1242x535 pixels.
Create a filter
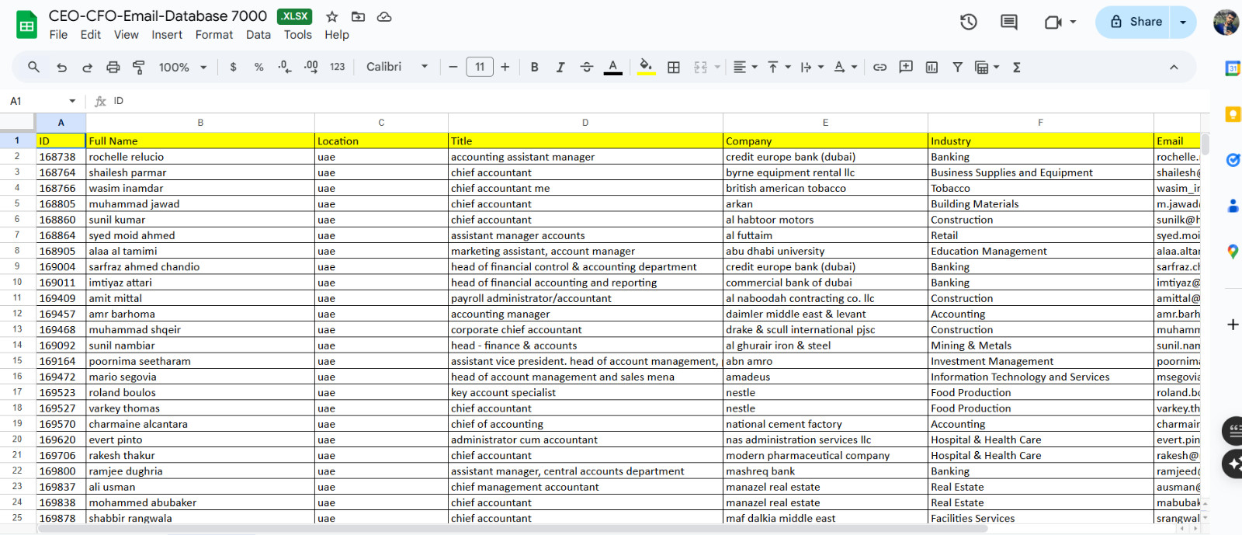(958, 68)
